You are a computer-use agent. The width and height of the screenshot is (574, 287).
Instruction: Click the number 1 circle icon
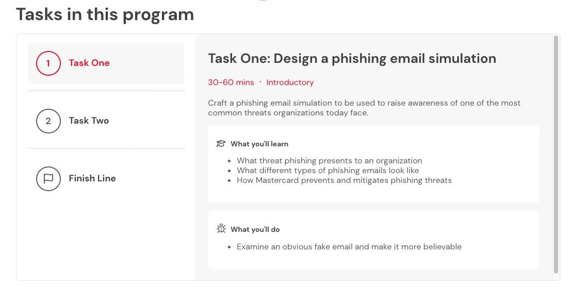click(48, 63)
